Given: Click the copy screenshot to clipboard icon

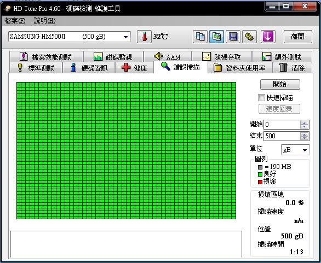Looking at the screenshot, I should point(216,37).
